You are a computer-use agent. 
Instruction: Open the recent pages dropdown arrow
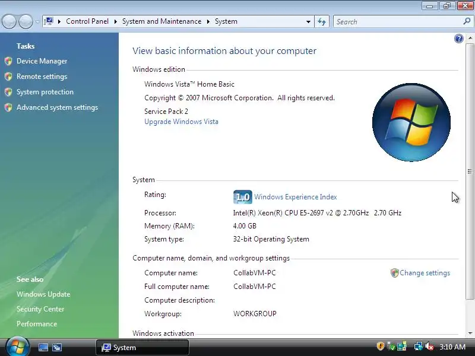[x=37, y=22]
